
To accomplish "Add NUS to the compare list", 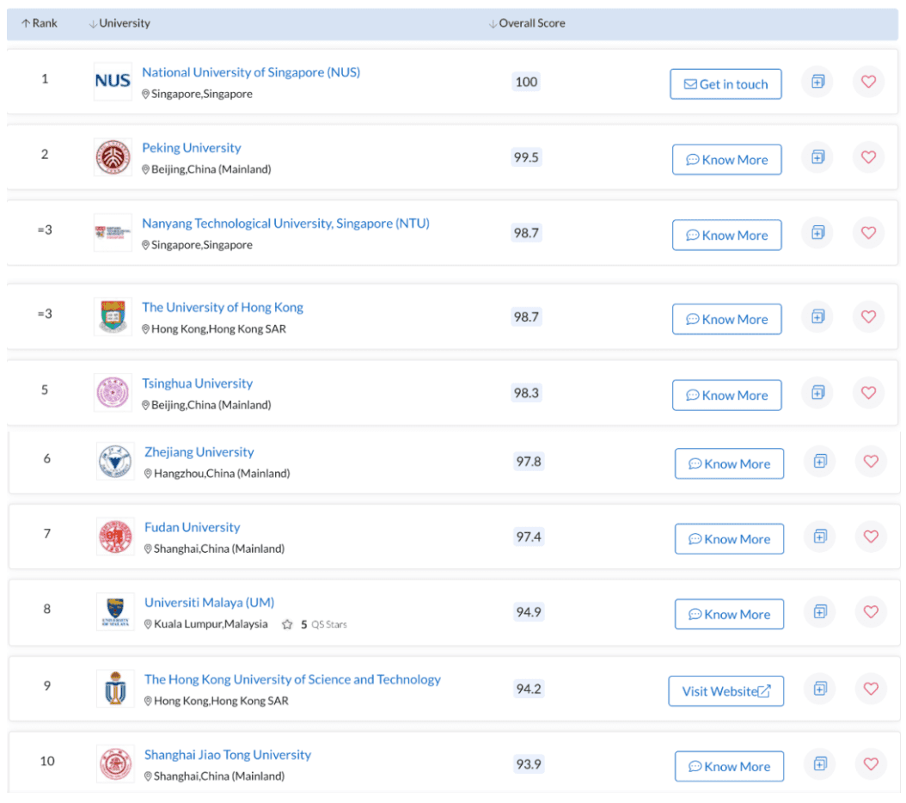I will tap(817, 83).
